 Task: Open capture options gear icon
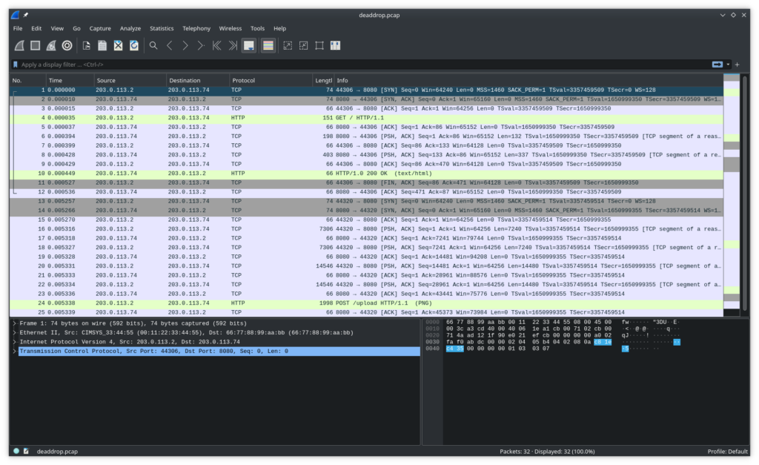(x=67, y=45)
